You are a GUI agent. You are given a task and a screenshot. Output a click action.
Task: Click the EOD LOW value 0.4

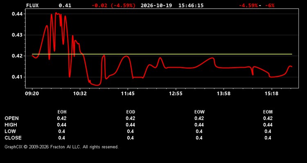coord(131,131)
